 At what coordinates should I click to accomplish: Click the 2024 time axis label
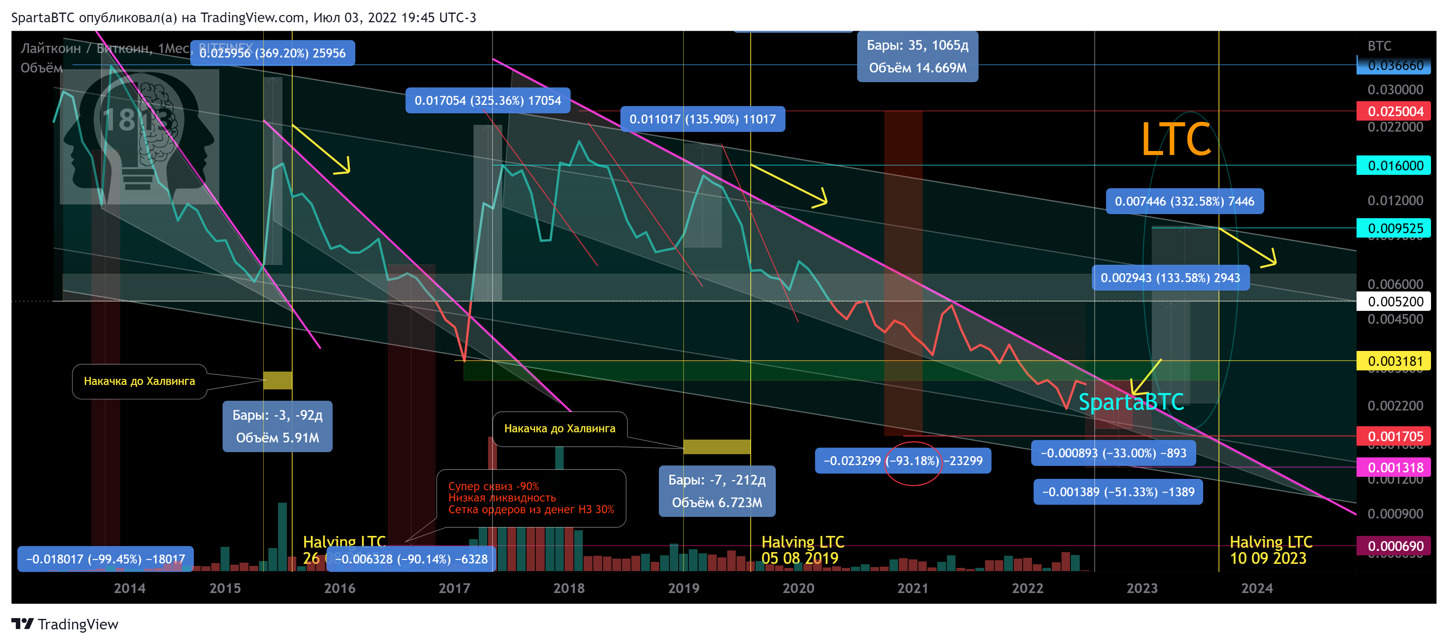click(1257, 588)
